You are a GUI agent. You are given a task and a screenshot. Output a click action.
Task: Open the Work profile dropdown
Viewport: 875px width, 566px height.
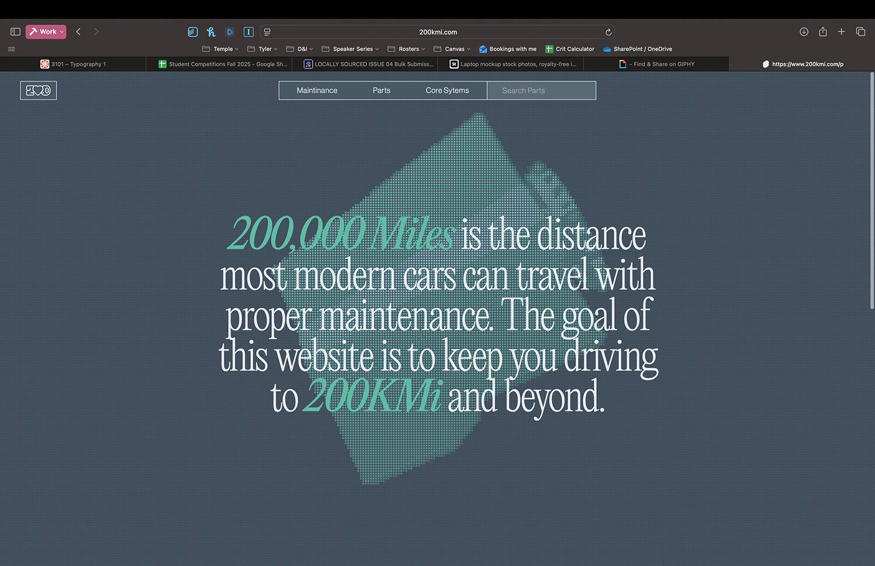click(46, 32)
